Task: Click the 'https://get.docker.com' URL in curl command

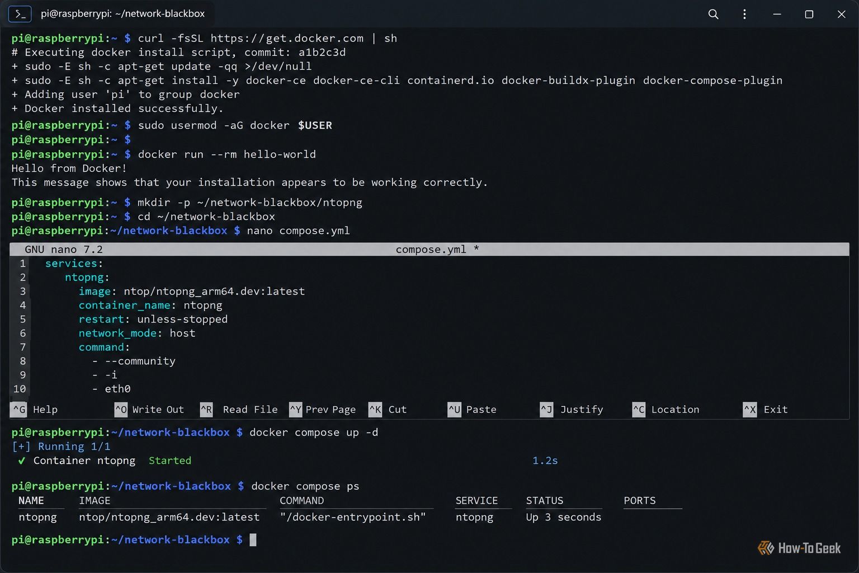Action: click(287, 39)
